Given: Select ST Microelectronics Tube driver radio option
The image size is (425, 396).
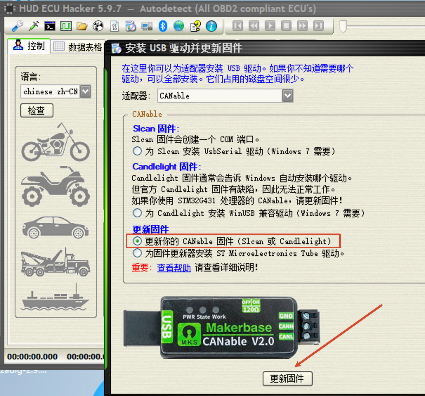Looking at the screenshot, I should pos(137,253).
